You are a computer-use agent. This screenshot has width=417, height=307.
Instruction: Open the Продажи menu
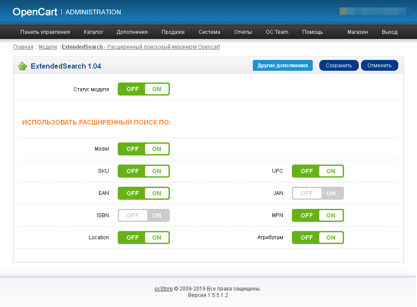173,32
